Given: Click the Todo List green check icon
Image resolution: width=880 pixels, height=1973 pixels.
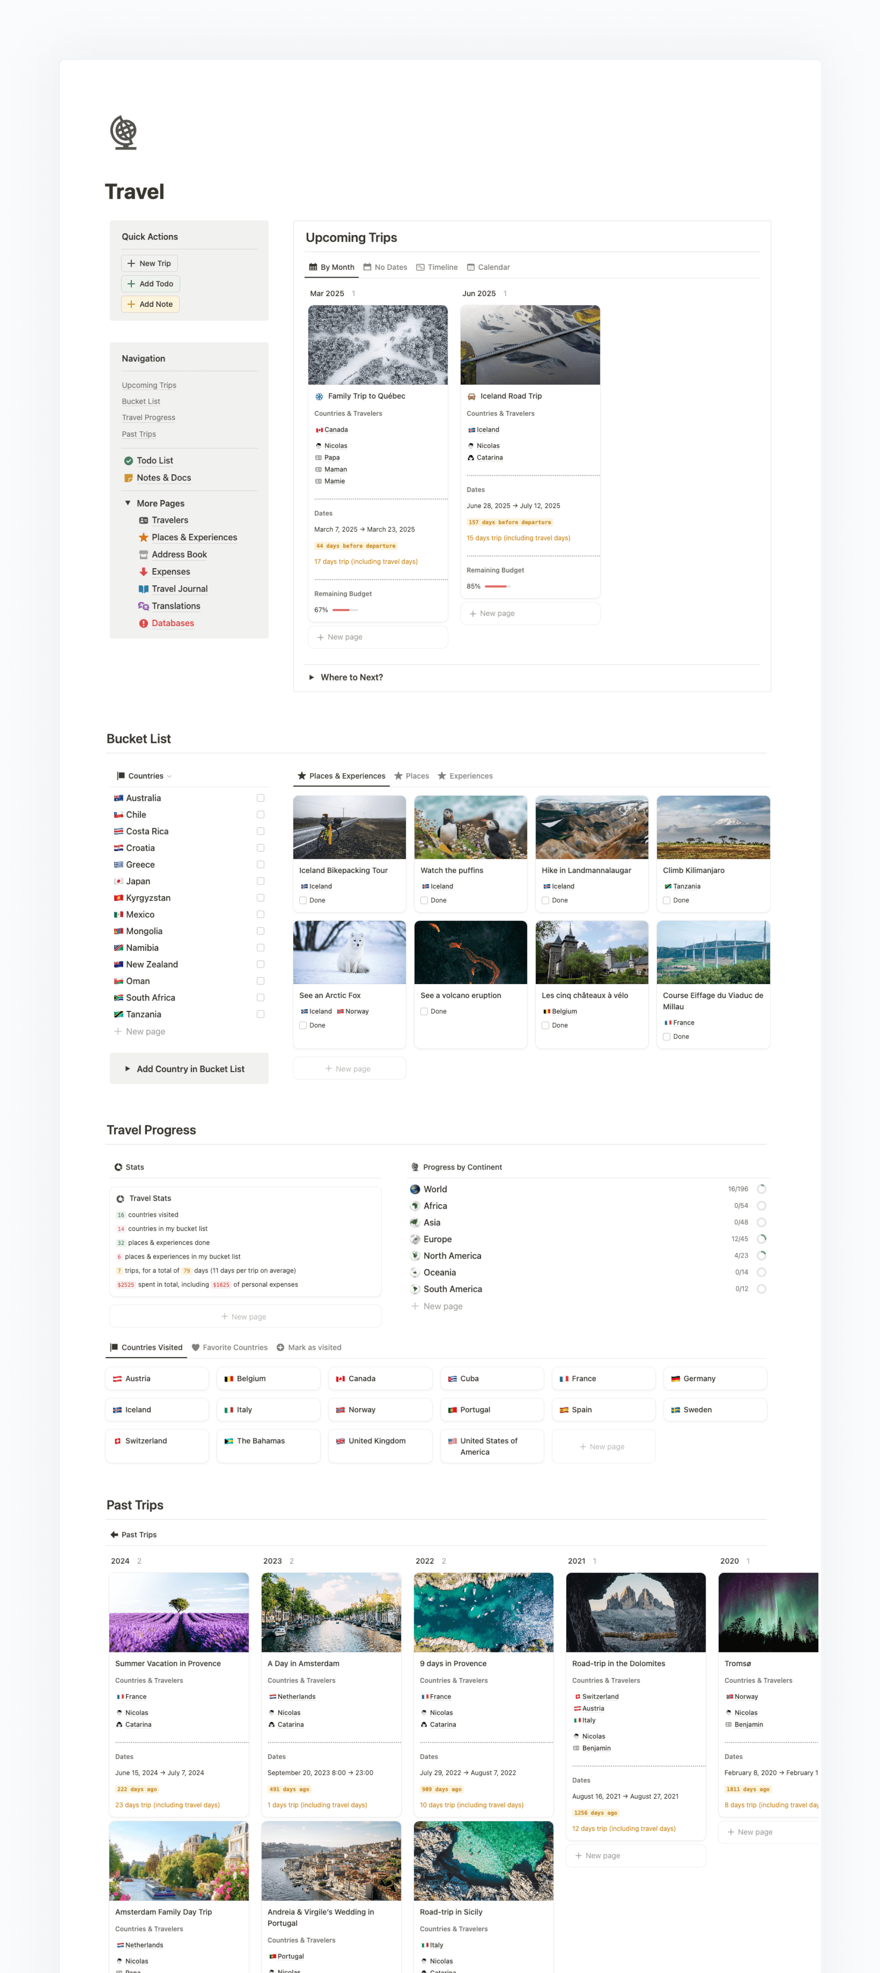Looking at the screenshot, I should click(x=128, y=460).
